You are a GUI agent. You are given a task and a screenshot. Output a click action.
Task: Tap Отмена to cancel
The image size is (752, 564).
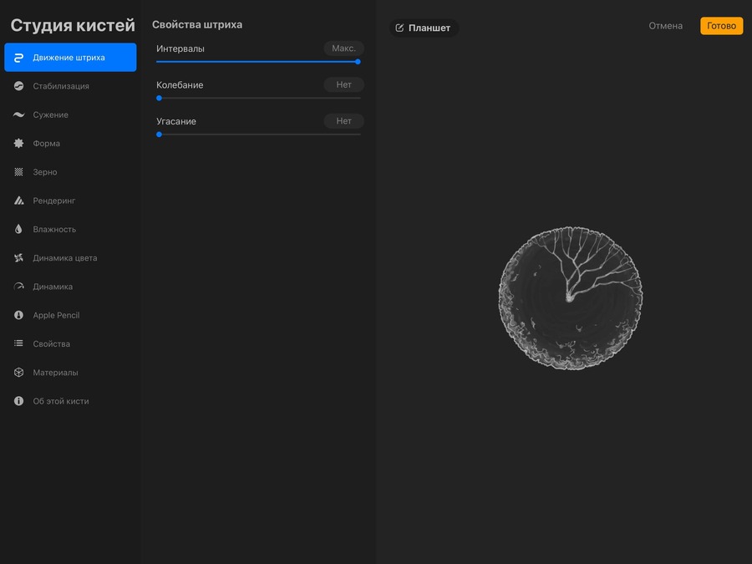[665, 26]
